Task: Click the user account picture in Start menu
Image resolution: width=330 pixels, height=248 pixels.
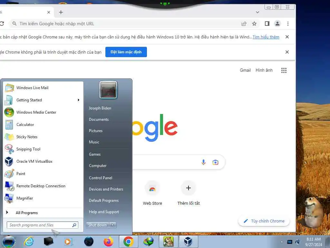Action: (108, 90)
